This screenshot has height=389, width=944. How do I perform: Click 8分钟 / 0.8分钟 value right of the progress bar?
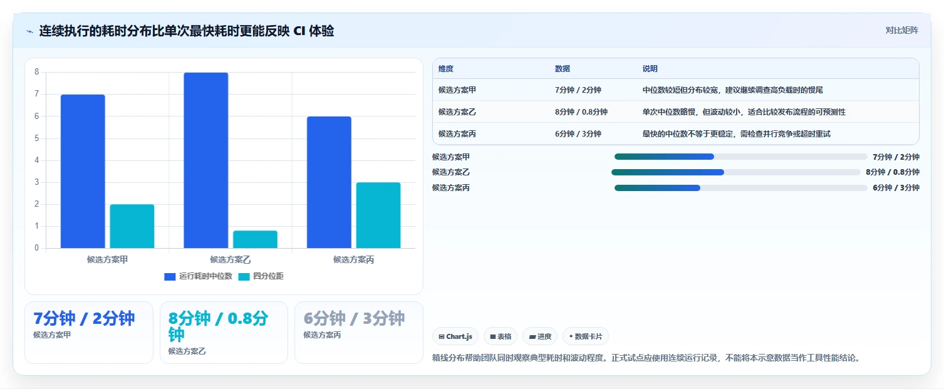[893, 172]
